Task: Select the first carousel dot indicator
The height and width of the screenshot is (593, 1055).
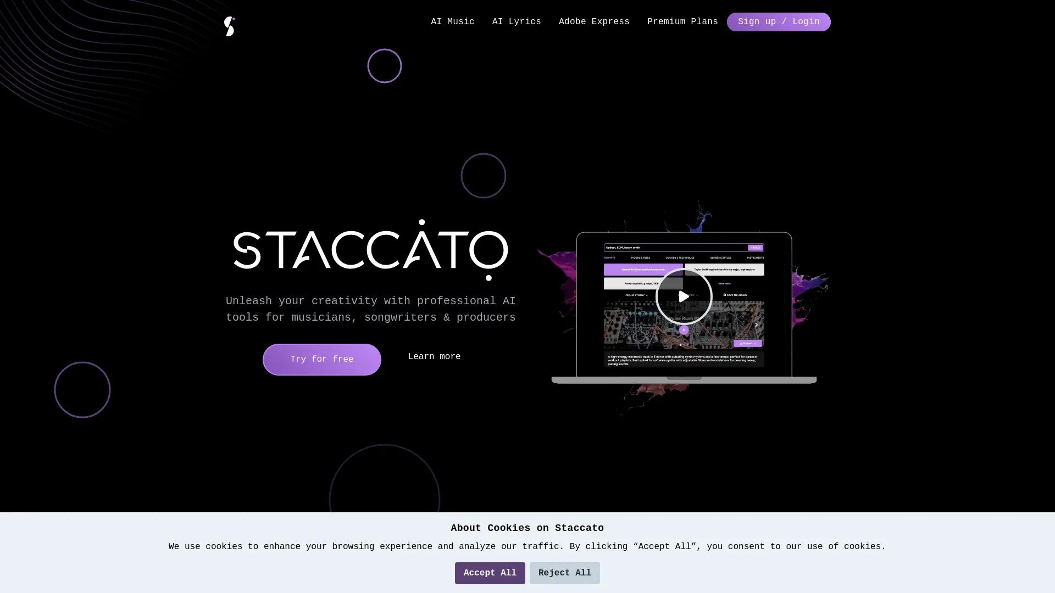Action: pyautogui.click(x=680, y=344)
